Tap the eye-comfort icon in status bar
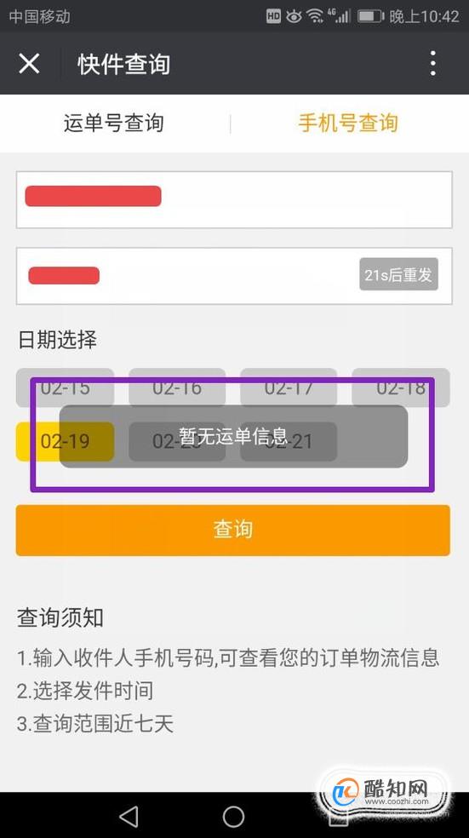Image resolution: width=469 pixels, height=838 pixels. point(294,16)
